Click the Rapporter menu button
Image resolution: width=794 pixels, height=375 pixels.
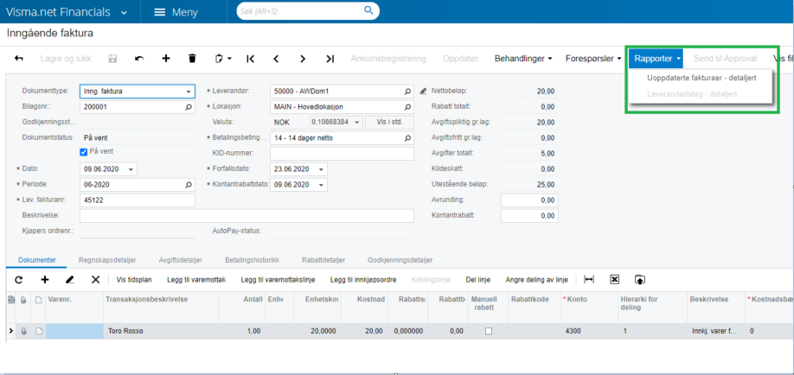coord(656,59)
